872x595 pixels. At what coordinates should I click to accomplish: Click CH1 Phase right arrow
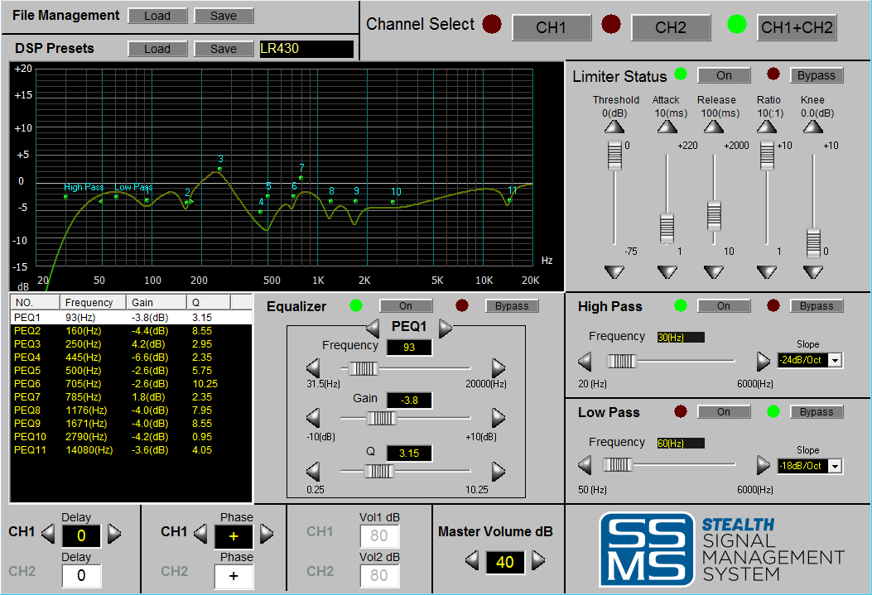pos(267,534)
